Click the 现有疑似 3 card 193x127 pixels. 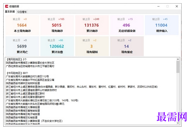point(92,46)
